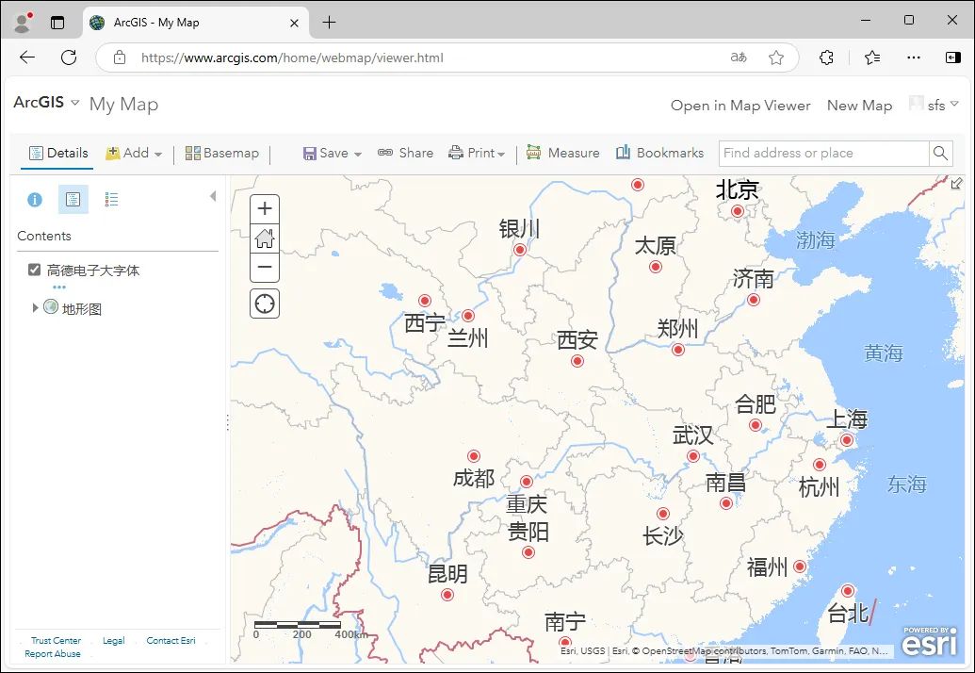Maximize map corner arrow icon
The width and height of the screenshot is (975, 673).
point(956,184)
